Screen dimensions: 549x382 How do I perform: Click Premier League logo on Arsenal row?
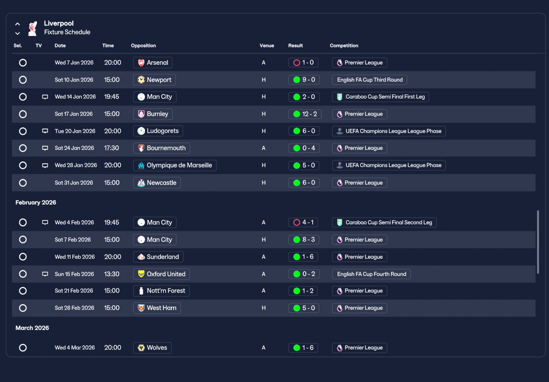339,63
